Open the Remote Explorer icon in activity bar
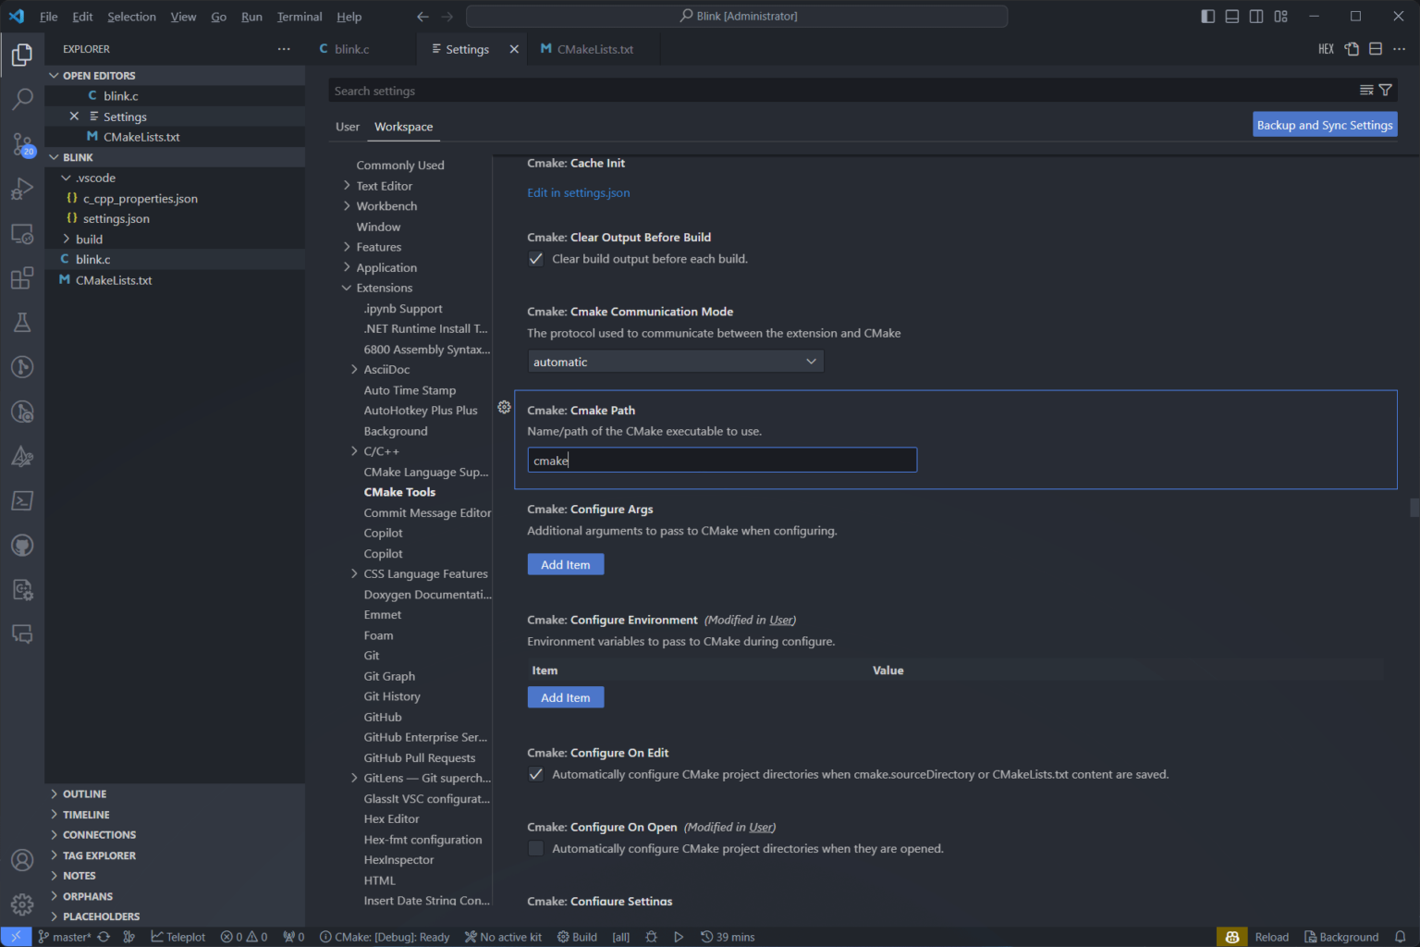Viewport: 1420px width, 947px height. click(x=22, y=233)
